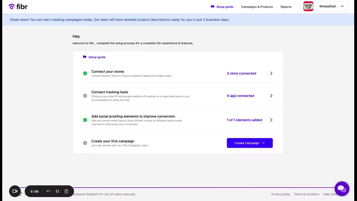The width and height of the screenshot is (357, 201).
Task: Click the camera icon in recording toolbar
Action: pyautogui.click(x=15, y=191)
